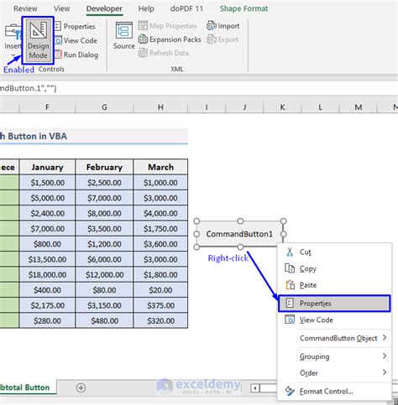Screen dimensions: 398x405
Task: Click the Properties icon in the ribbon
Action: click(x=57, y=26)
